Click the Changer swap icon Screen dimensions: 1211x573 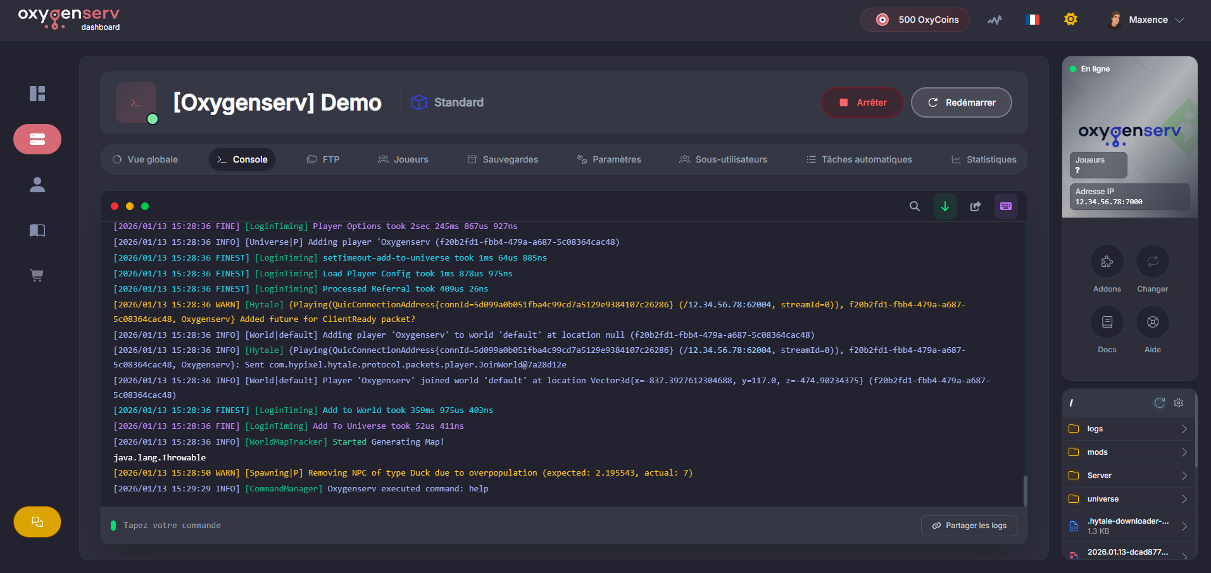coord(1152,262)
